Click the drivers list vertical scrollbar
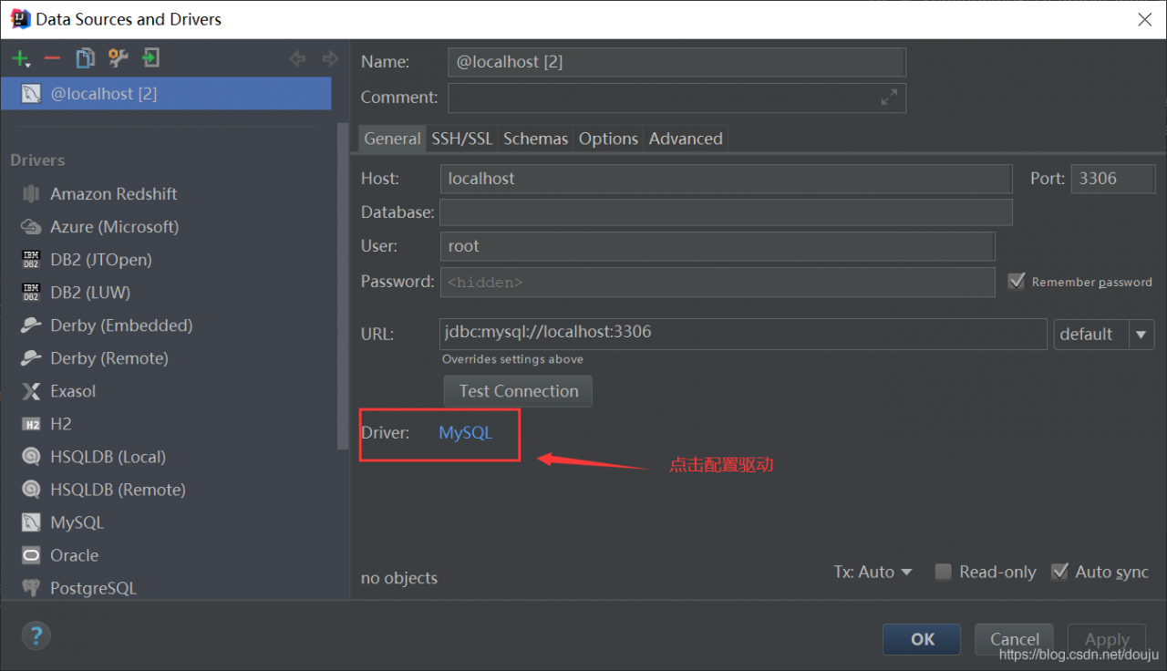The height and width of the screenshot is (671, 1167). coord(343,287)
